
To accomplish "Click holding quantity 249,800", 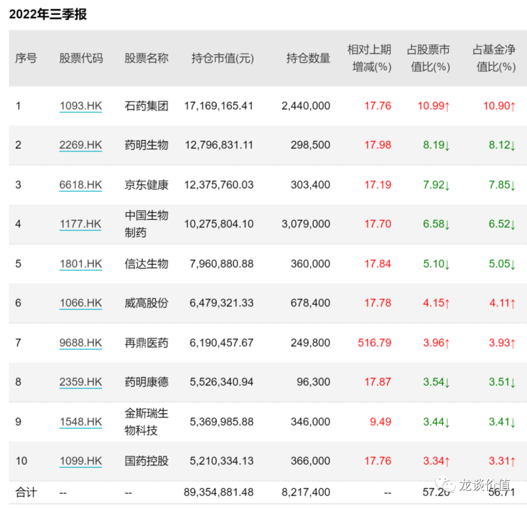I will (310, 343).
